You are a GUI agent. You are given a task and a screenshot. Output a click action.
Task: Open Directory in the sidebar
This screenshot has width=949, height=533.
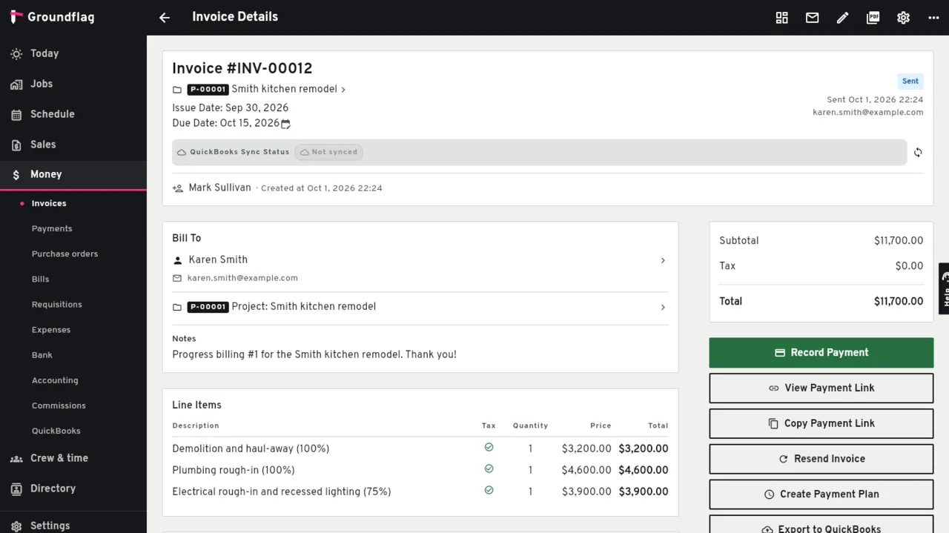73,489
